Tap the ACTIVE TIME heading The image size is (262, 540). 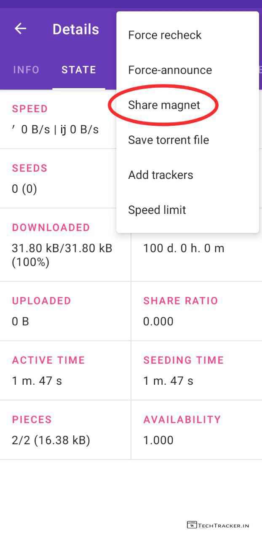[48, 360]
